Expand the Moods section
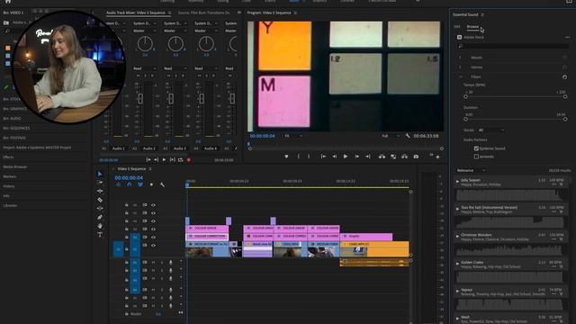Viewport: 576px width, 324px height. coord(460,58)
